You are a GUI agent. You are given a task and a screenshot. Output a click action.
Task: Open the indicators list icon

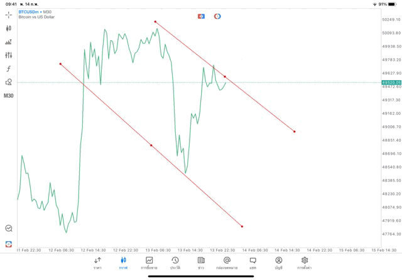(x=9, y=42)
